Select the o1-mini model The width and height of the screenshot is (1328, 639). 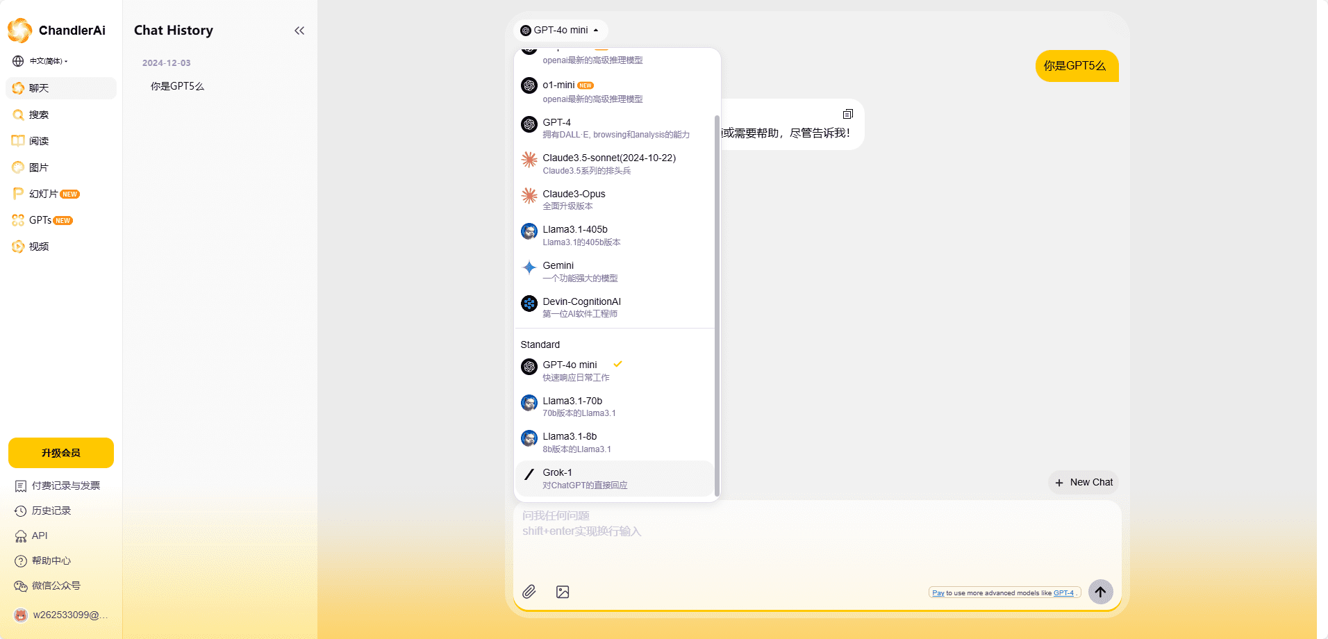614,92
